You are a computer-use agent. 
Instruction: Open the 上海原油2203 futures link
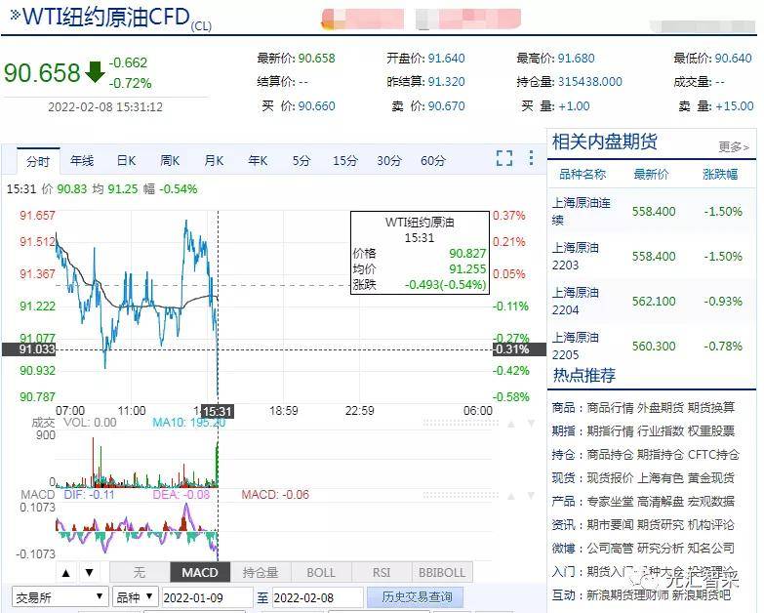[576, 257]
